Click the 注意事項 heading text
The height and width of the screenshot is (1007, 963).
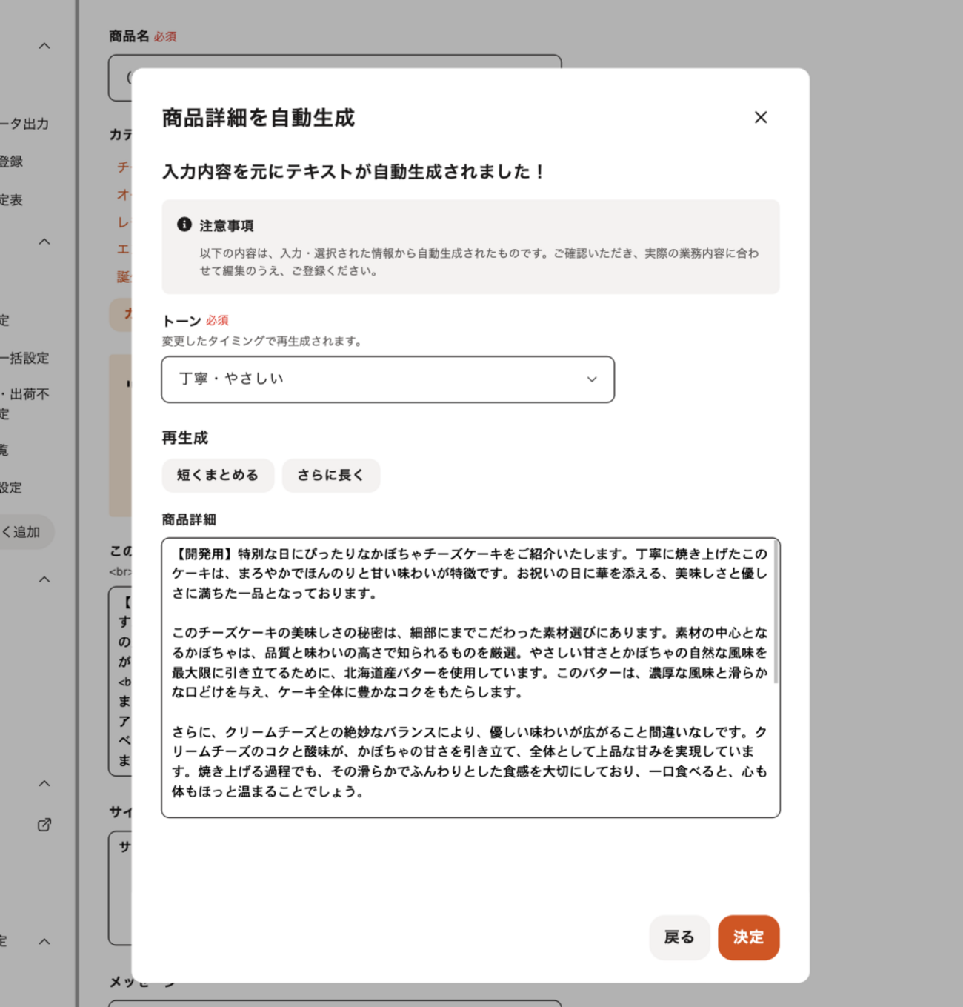[227, 225]
